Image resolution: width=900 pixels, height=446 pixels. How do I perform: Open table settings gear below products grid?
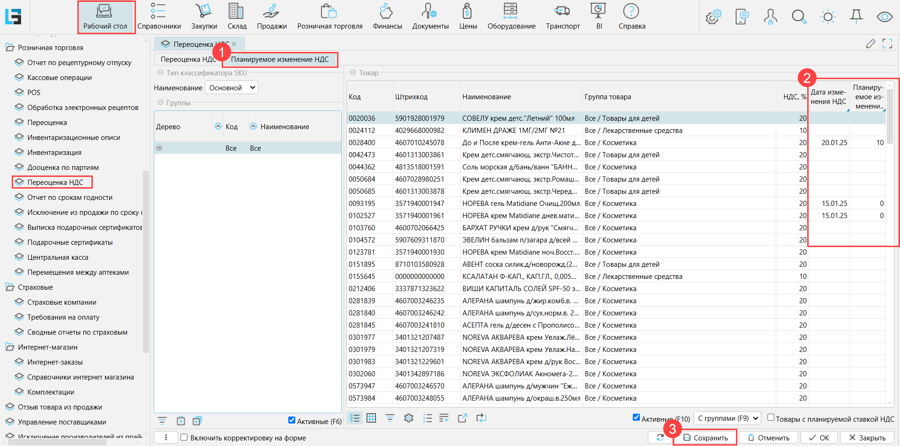pos(409,418)
